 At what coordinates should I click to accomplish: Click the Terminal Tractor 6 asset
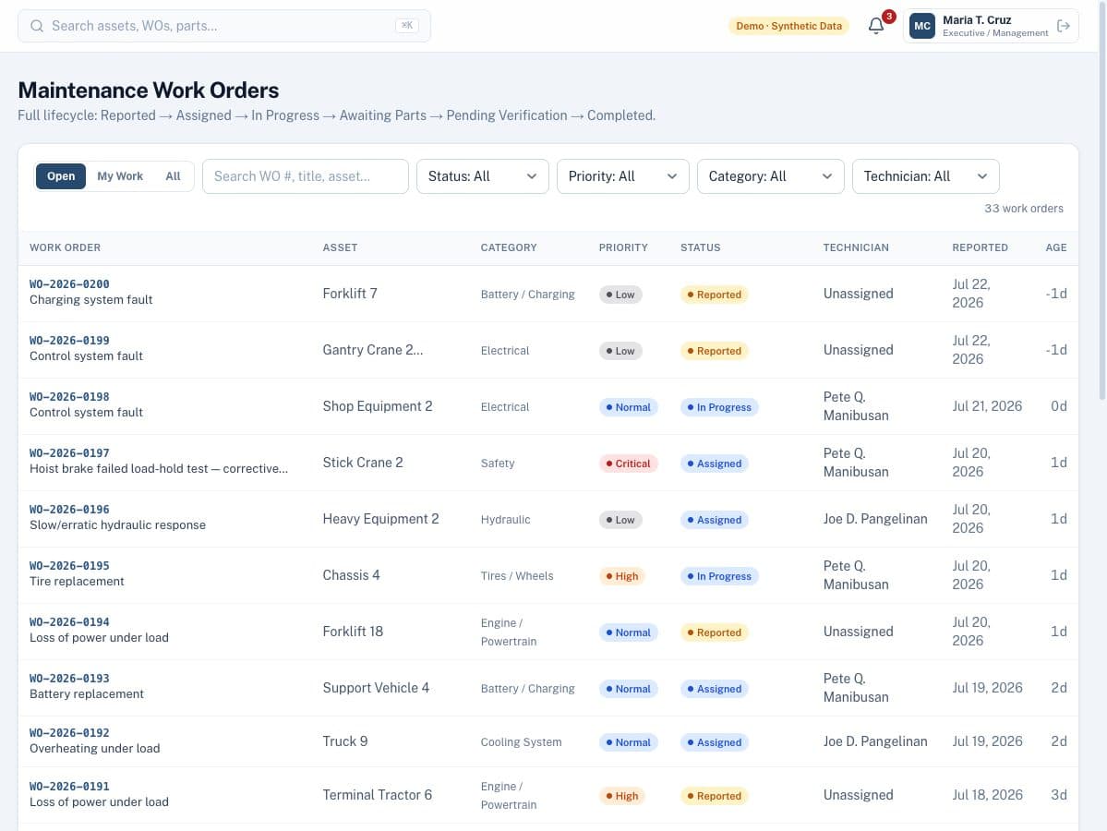(x=377, y=795)
